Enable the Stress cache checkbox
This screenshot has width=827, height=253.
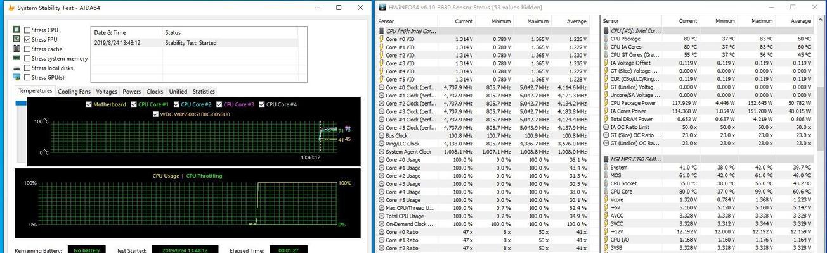click(x=27, y=49)
